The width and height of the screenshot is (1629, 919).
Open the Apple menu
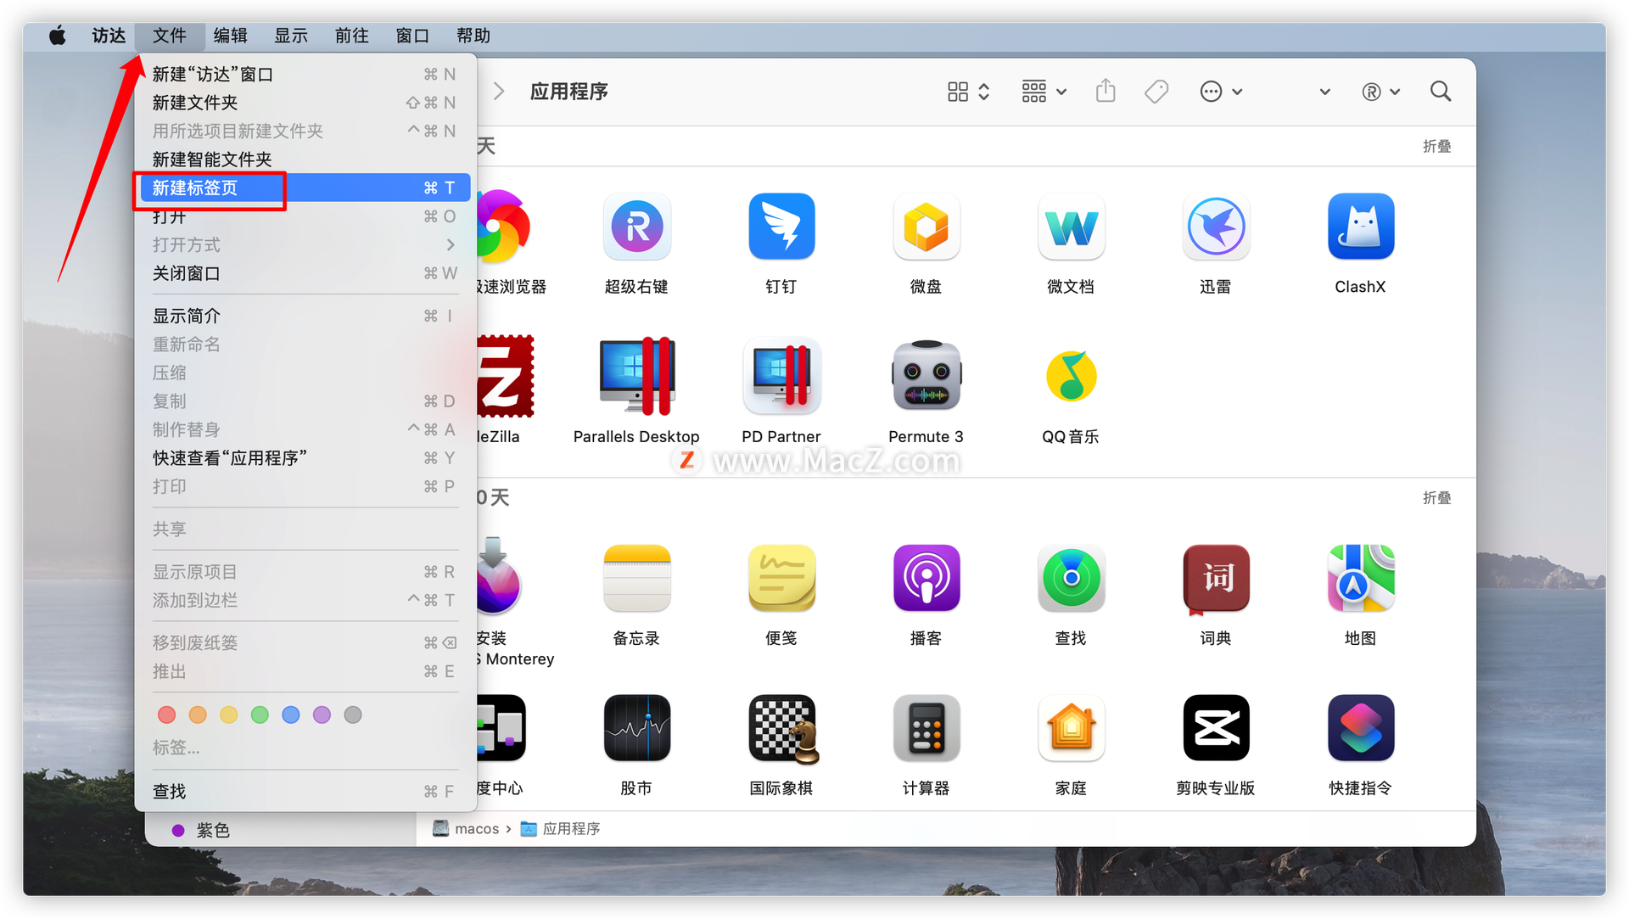[x=57, y=36]
